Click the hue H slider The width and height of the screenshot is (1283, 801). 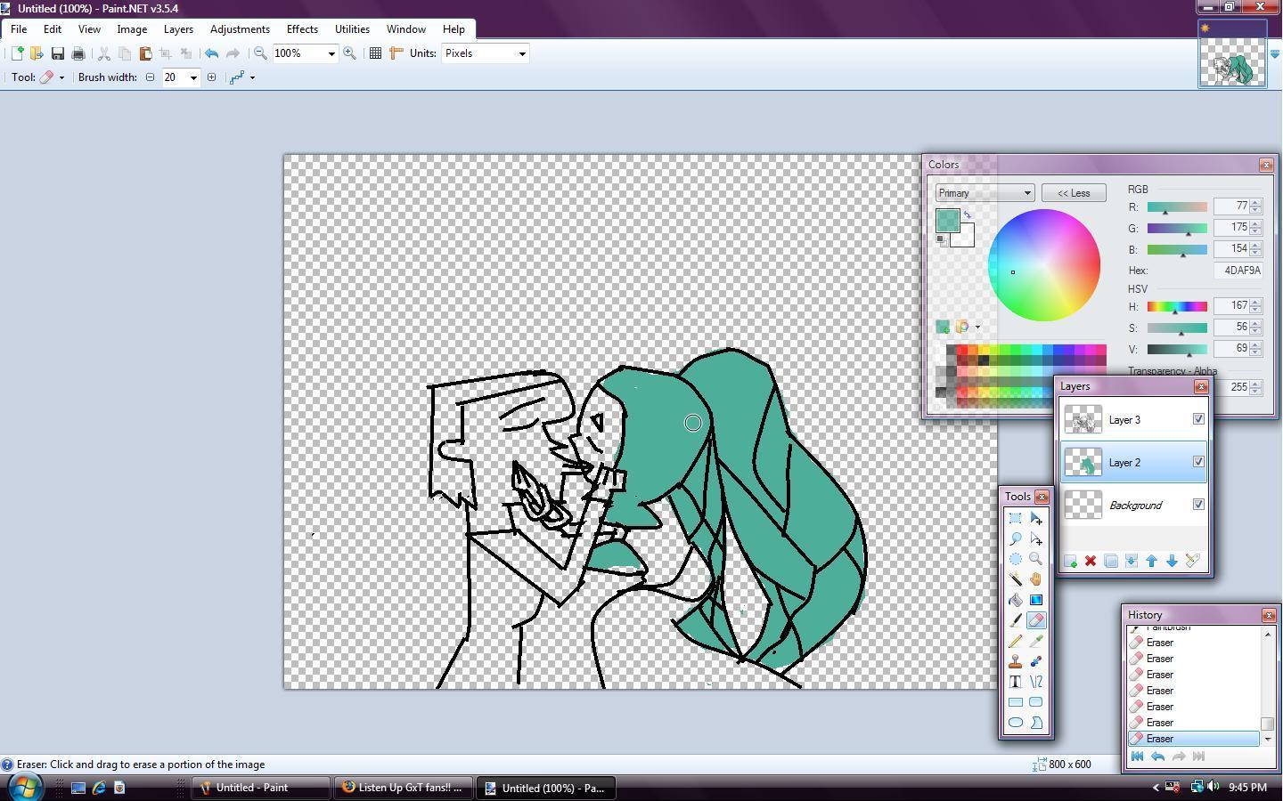[1177, 306]
